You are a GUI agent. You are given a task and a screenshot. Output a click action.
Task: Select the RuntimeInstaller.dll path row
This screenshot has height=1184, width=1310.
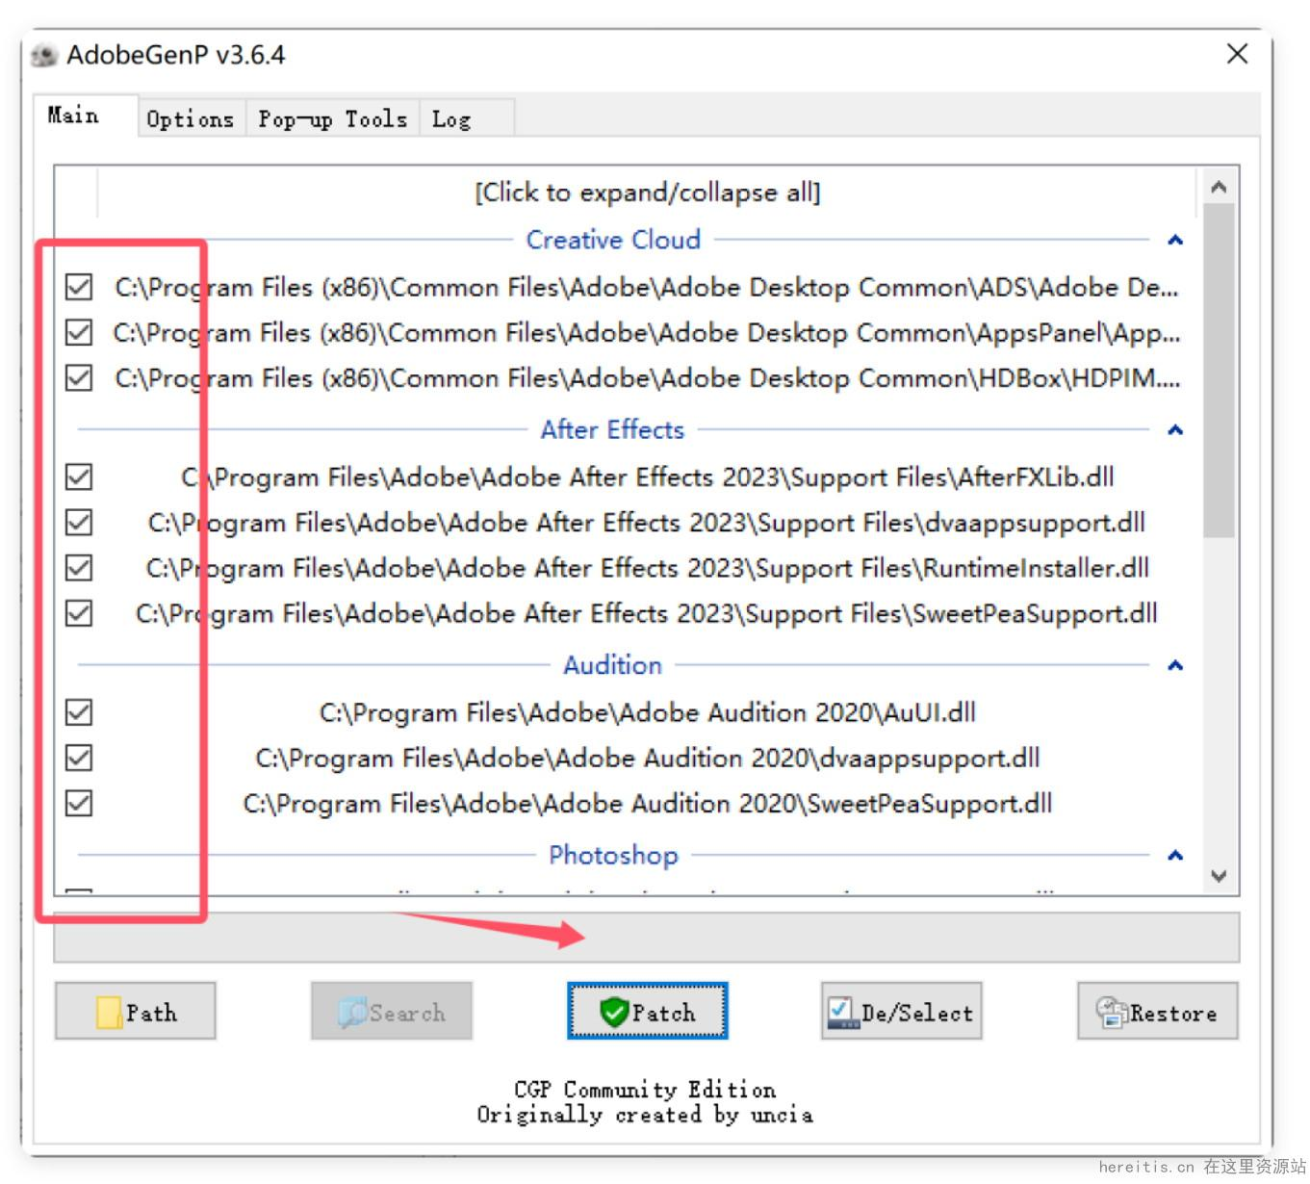coord(647,567)
